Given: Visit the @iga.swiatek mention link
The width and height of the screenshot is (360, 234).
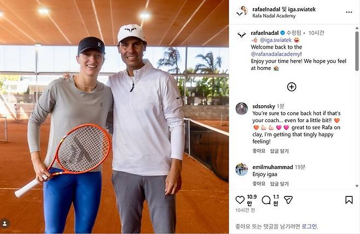Looking at the screenshot, I should click(276, 40).
